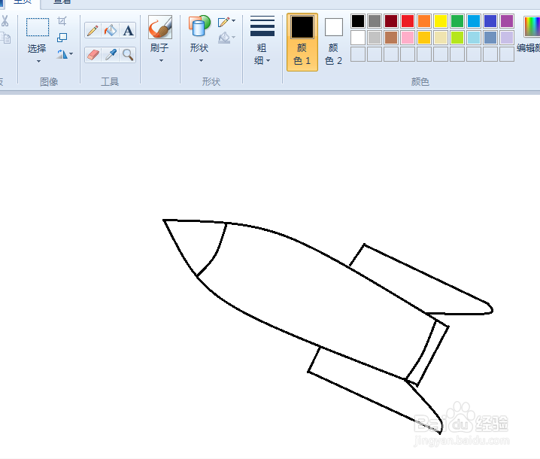Pick the lime color swatch
Image resolution: width=540 pixels, height=459 pixels.
click(457, 38)
